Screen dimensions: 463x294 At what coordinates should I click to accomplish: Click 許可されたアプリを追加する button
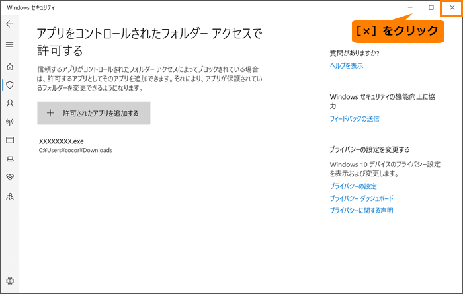point(94,113)
